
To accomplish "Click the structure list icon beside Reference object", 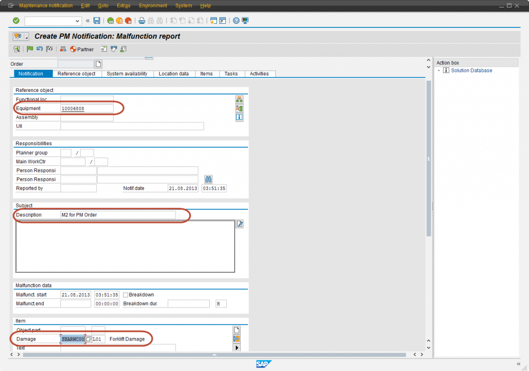I will click(x=239, y=99).
